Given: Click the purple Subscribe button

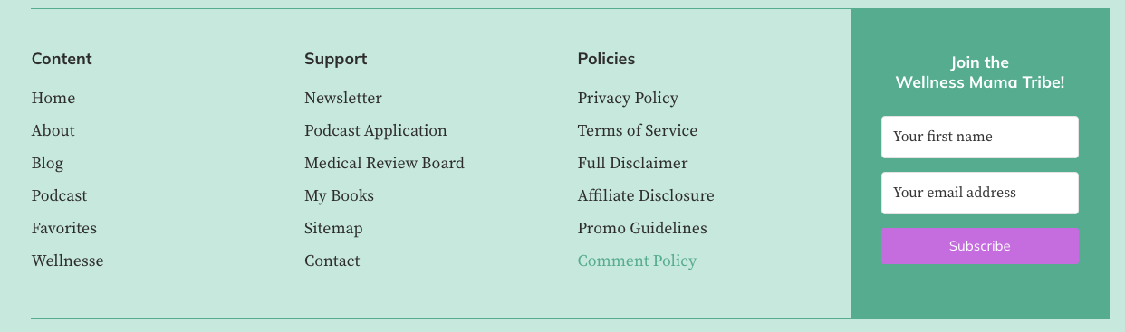Looking at the screenshot, I should point(980,246).
